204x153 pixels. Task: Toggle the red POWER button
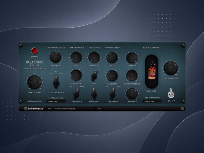34,51
